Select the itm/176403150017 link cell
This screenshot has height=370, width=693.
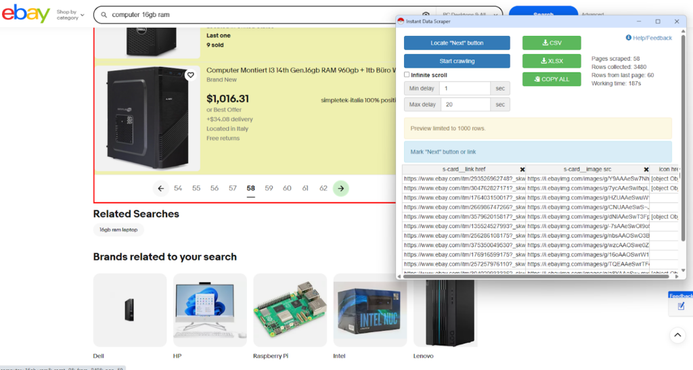click(464, 198)
